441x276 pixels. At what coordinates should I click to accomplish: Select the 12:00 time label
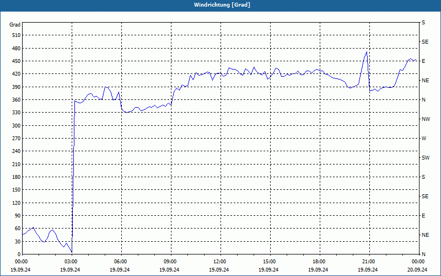coord(220,261)
